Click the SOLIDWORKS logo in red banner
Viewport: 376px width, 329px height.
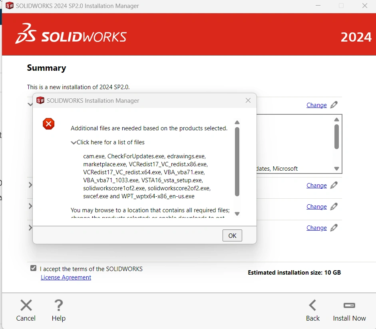[71, 34]
